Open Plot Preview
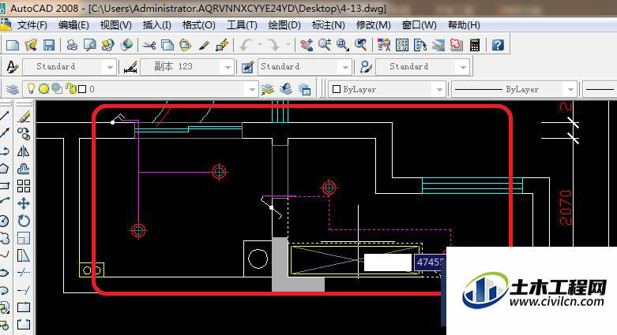The width and height of the screenshot is (617, 335). 90,45
